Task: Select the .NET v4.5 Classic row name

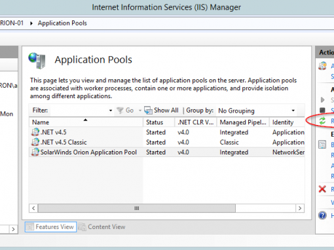Action: 64,142
